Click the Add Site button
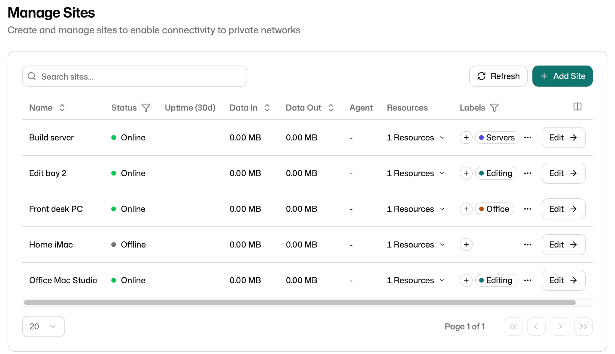This screenshot has width=615, height=354. tap(562, 76)
